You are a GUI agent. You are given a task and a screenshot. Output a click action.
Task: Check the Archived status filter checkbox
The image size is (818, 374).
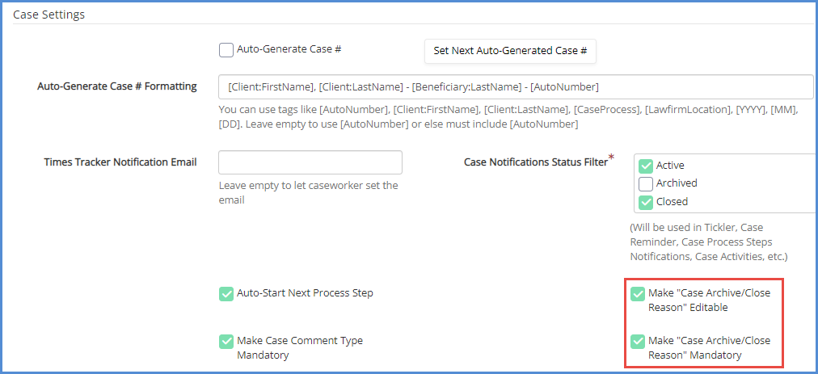tap(646, 183)
